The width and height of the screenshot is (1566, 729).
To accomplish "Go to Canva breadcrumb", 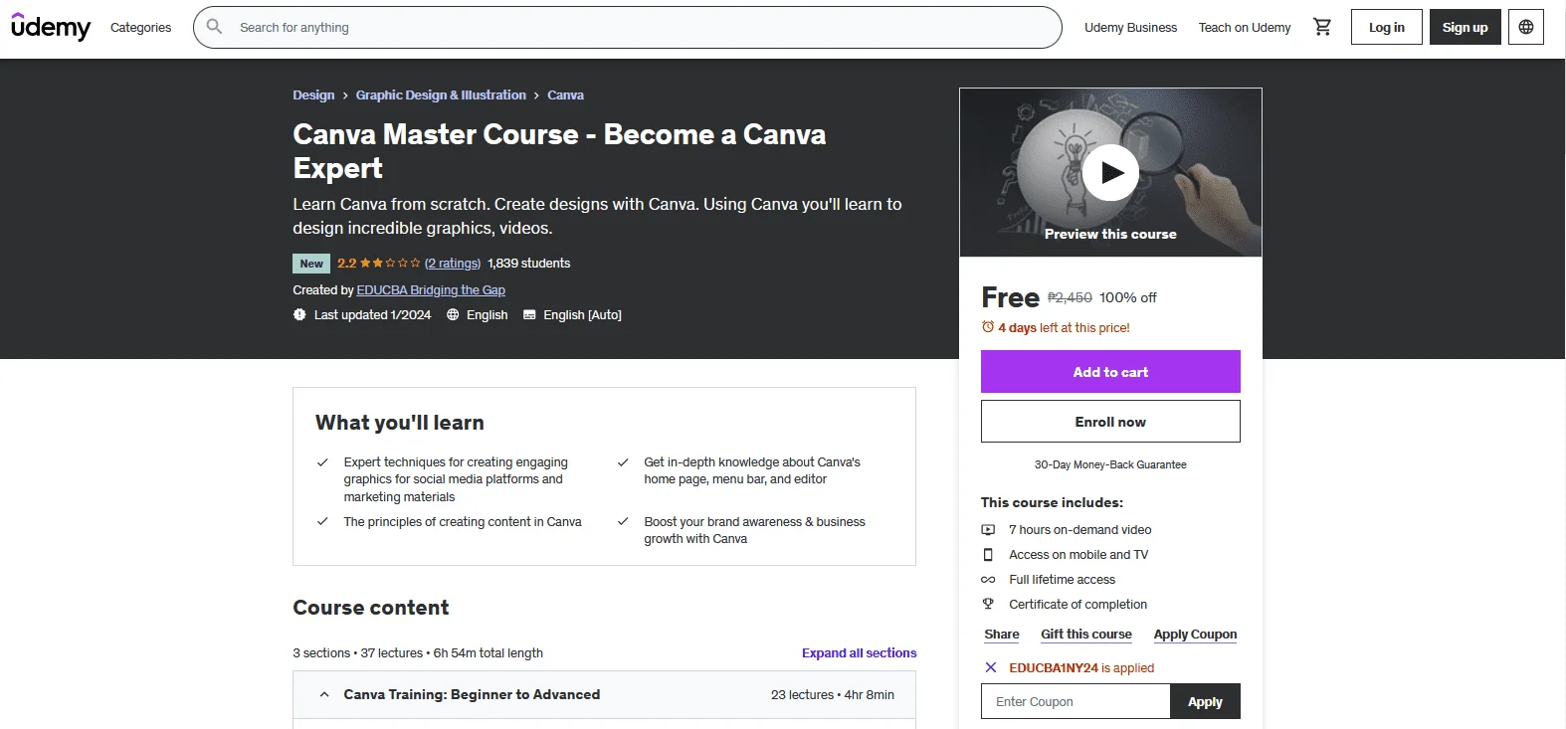I will pos(565,95).
